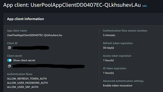Image resolution: width=163 pixels, height=92 pixels.
Task: Click ID token expiration 1 hour(s) value
Action: point(108,73)
